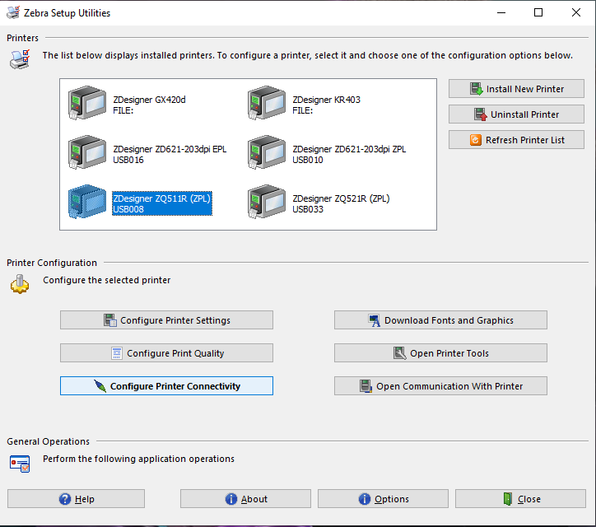
Task: Open Configure Printer Settings
Action: [166, 320]
